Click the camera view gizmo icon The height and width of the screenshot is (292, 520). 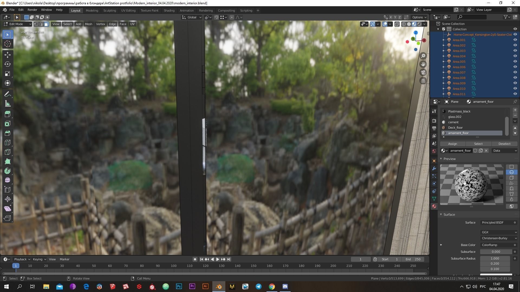(423, 72)
